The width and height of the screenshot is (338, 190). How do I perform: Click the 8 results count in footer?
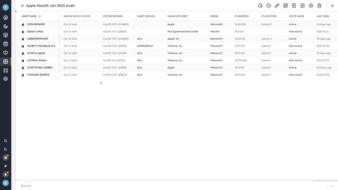(26, 186)
